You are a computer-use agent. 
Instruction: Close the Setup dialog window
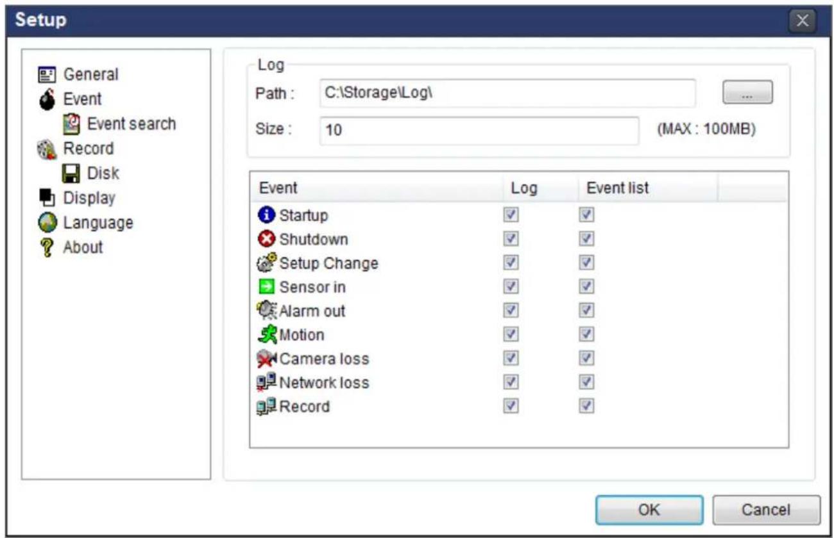pyautogui.click(x=803, y=20)
